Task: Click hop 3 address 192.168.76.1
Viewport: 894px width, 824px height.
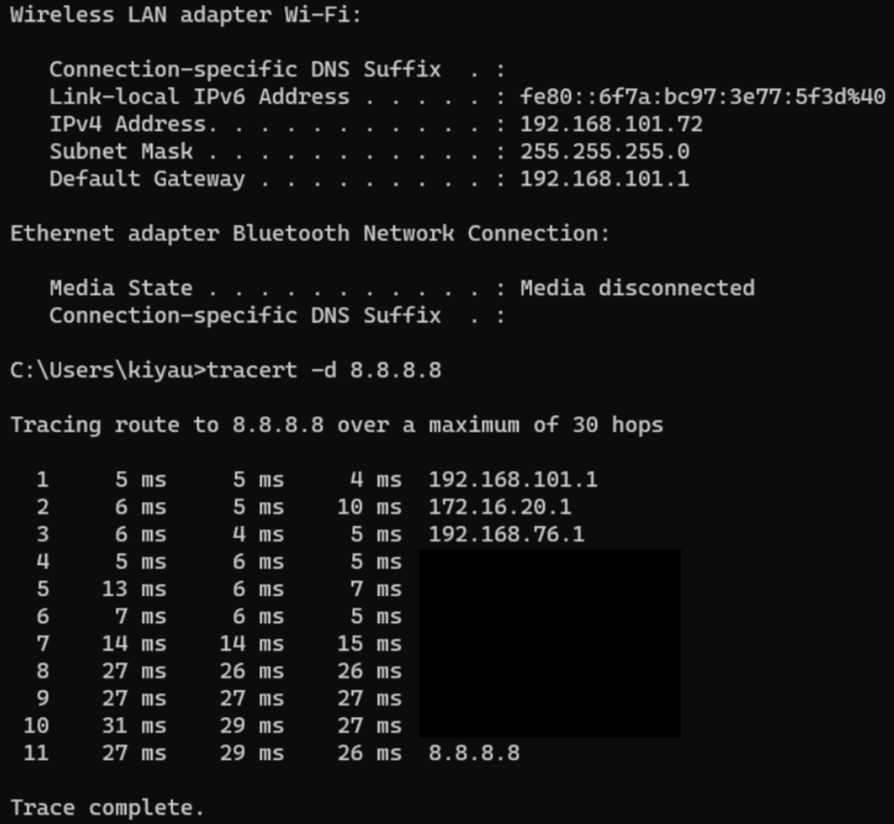Action: (506, 534)
